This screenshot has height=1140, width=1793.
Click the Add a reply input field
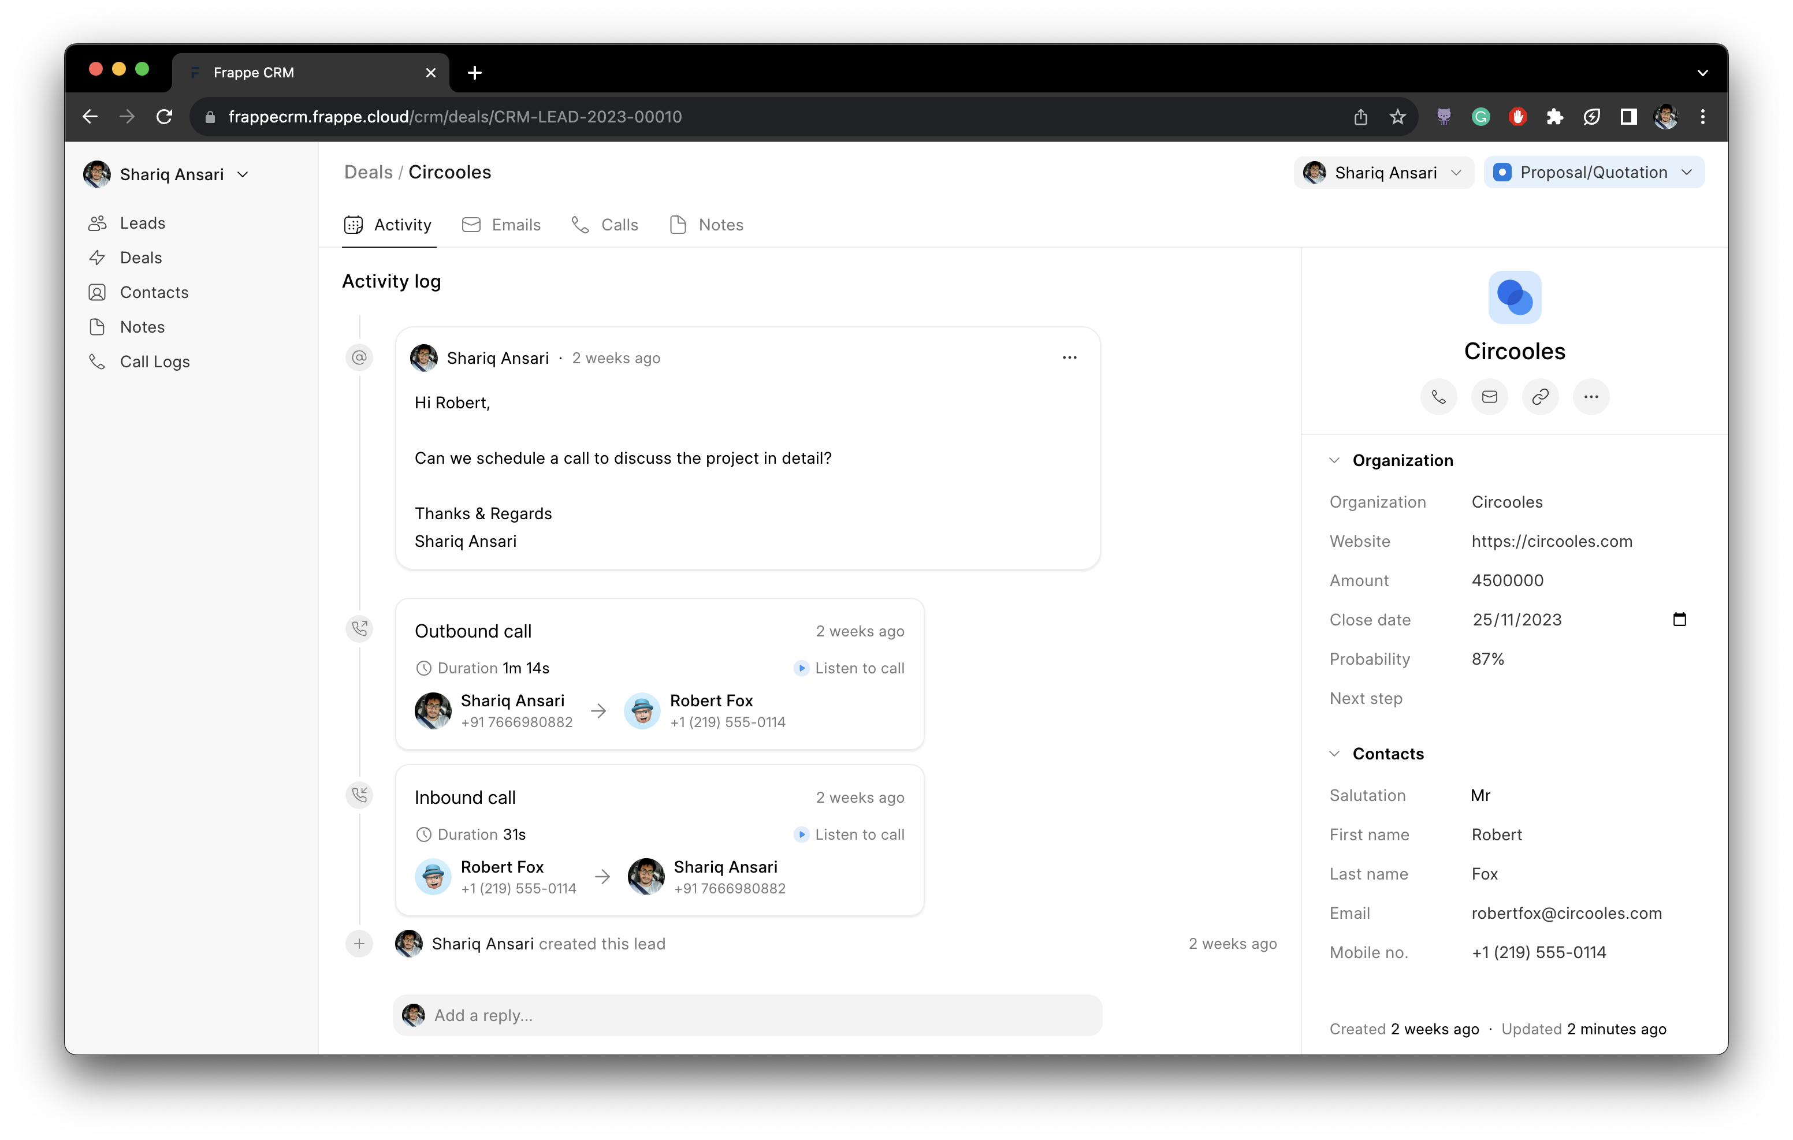click(747, 1015)
